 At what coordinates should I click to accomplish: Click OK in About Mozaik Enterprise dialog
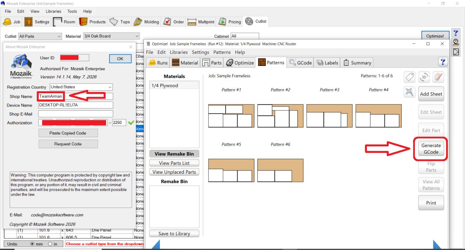click(120, 58)
